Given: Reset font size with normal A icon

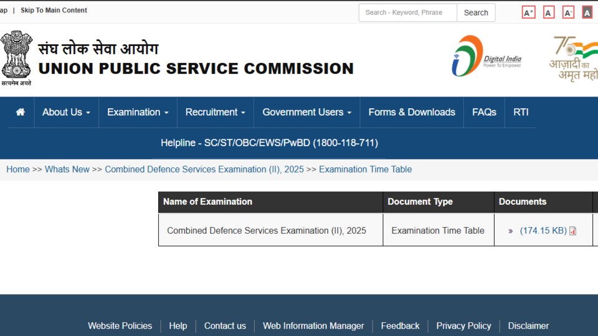Looking at the screenshot, I should tap(548, 12).
